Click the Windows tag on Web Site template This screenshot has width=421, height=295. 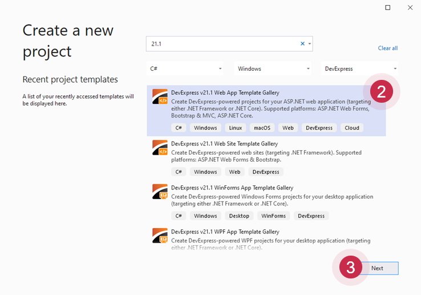[x=205, y=172]
